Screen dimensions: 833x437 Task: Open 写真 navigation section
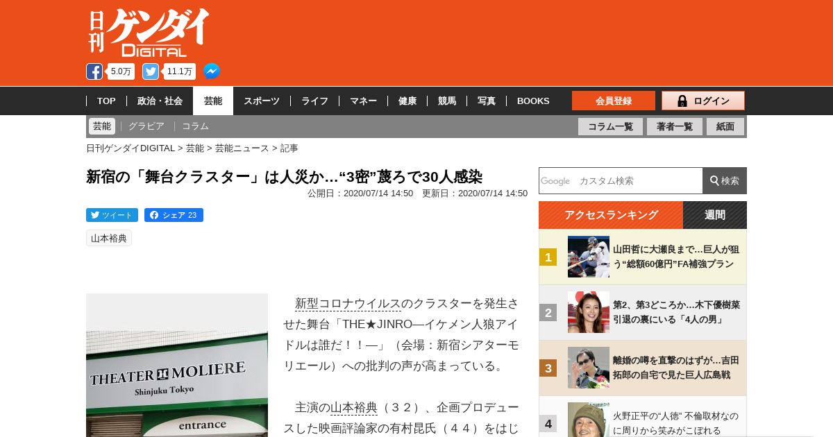(x=487, y=101)
